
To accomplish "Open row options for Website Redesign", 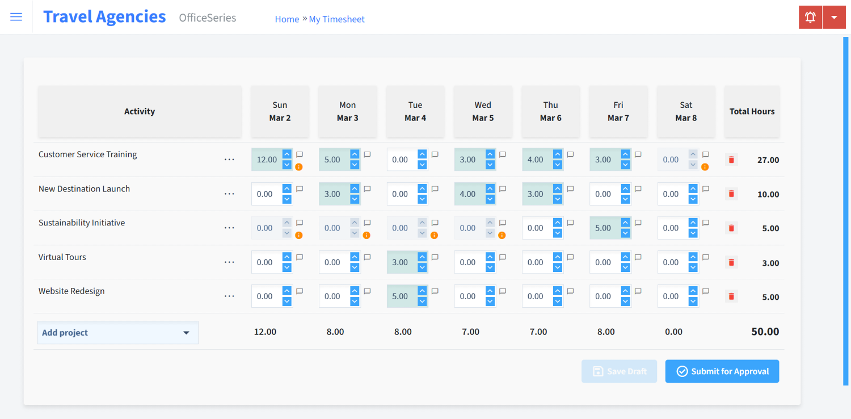I will coord(229,296).
